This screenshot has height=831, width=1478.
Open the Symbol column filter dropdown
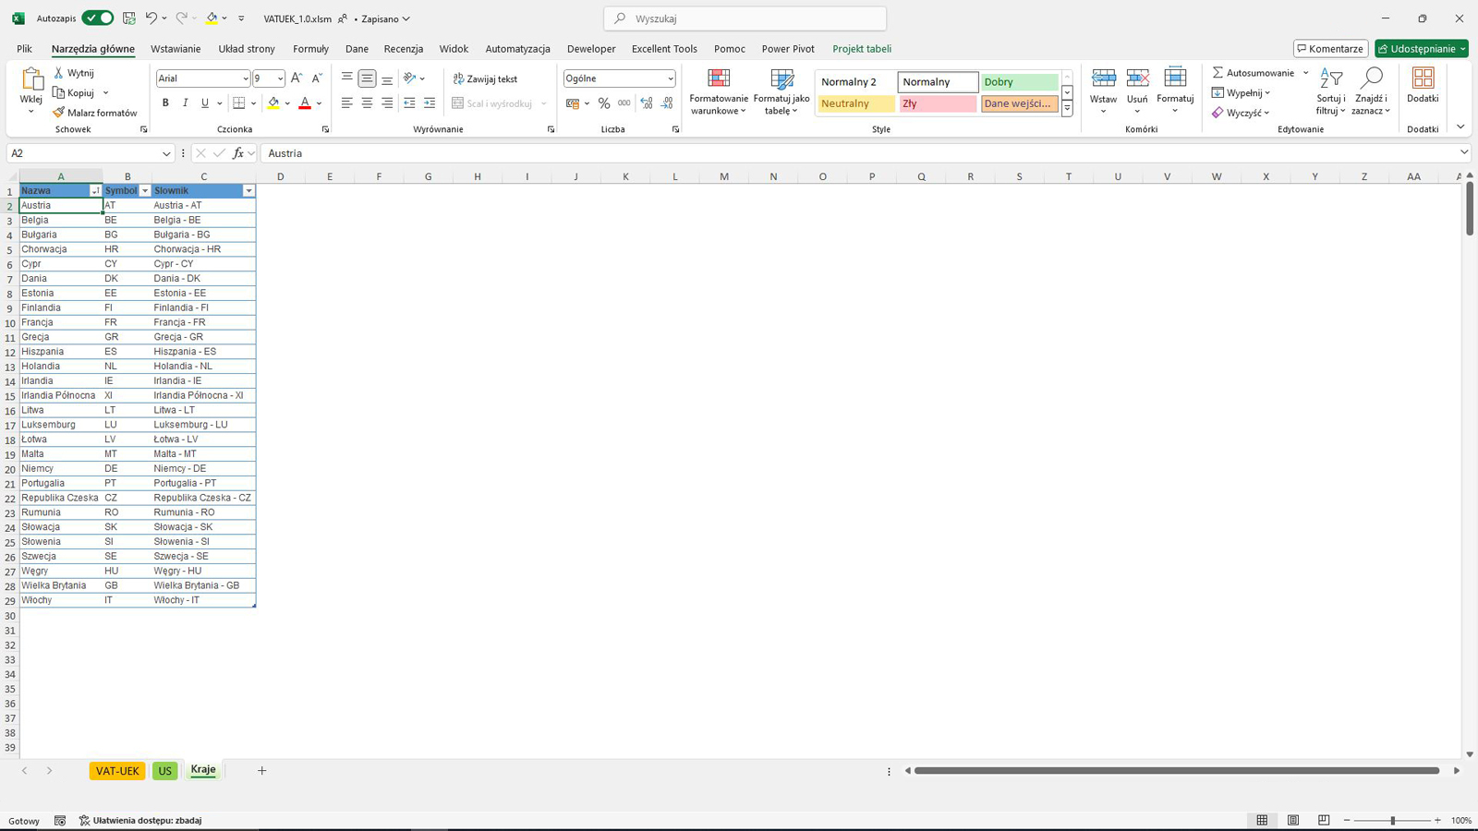coord(144,191)
